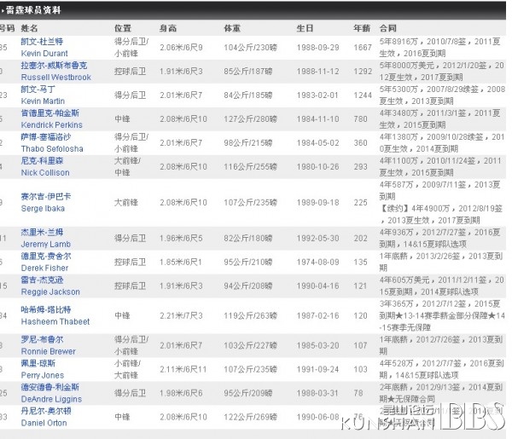This screenshot has height=439, width=512.
Task: Open Daniel Orton profile link
Action: coord(44,423)
